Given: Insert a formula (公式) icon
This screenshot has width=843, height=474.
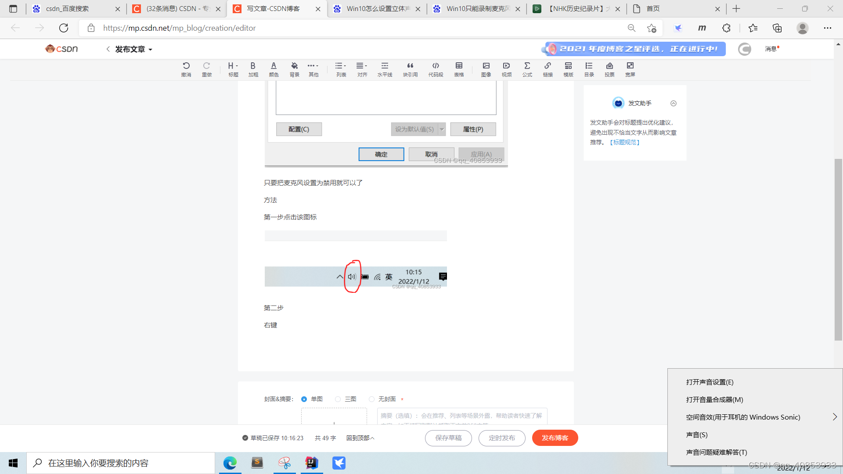Looking at the screenshot, I should [x=527, y=69].
